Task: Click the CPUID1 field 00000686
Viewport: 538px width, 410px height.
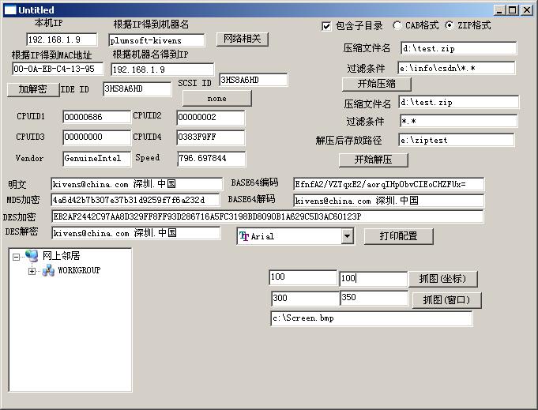Action: 96,117
